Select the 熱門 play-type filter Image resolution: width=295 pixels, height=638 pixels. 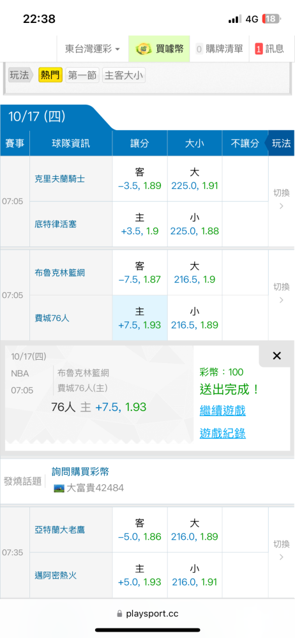[50, 75]
